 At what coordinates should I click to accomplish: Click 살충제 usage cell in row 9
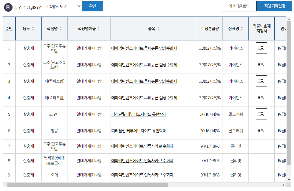tap(28, 175)
